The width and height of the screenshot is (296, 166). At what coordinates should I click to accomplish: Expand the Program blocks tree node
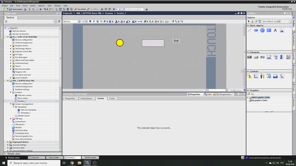[x=11, y=46]
